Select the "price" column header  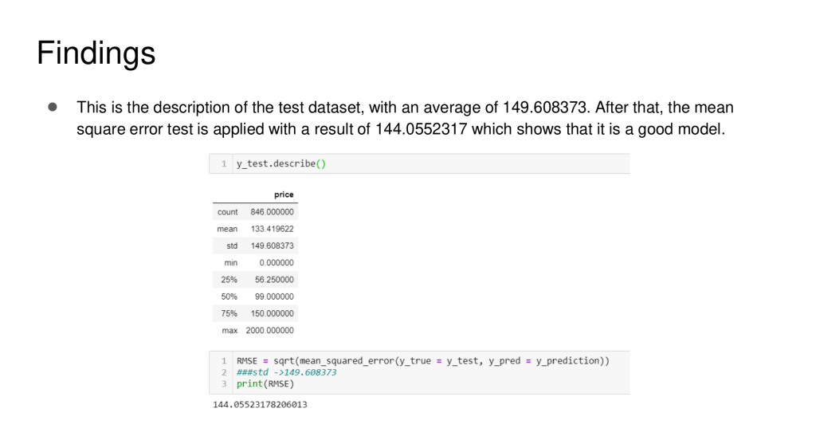point(284,194)
